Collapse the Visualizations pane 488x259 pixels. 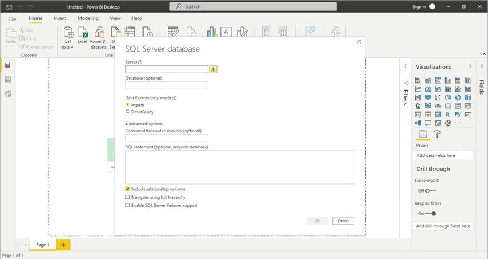[x=470, y=66]
